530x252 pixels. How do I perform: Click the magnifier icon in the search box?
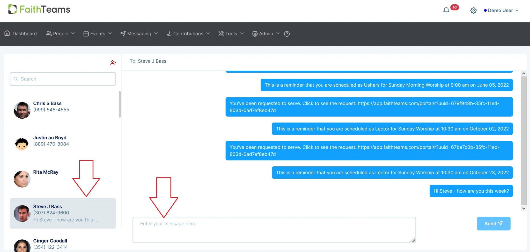tap(16, 79)
